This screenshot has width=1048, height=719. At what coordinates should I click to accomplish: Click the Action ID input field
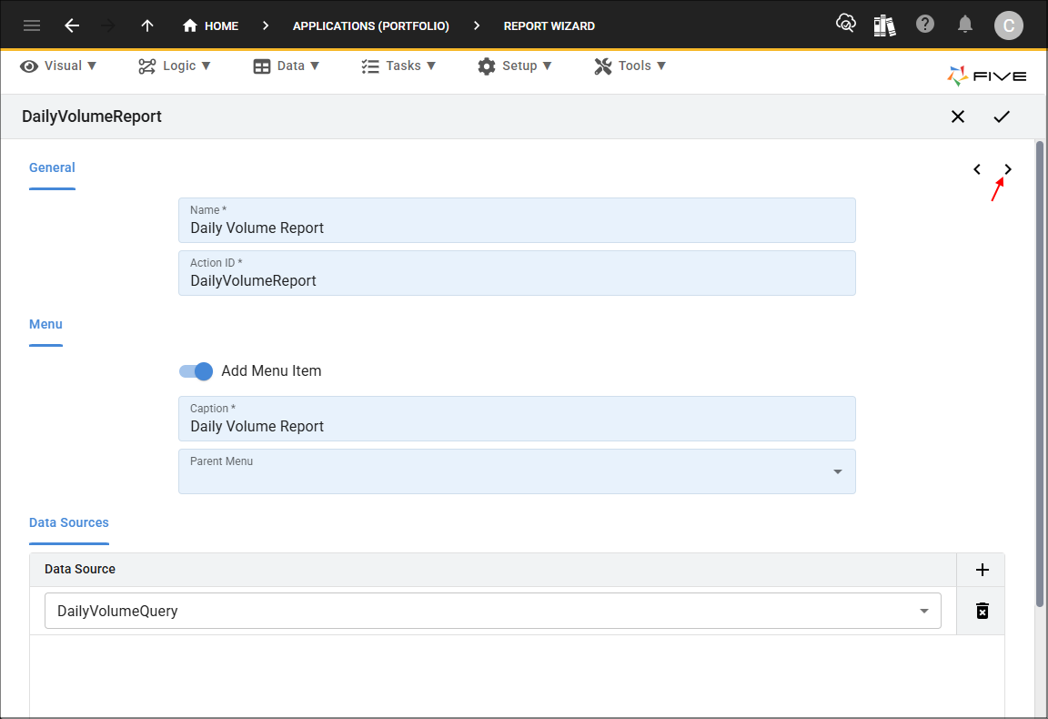click(517, 273)
